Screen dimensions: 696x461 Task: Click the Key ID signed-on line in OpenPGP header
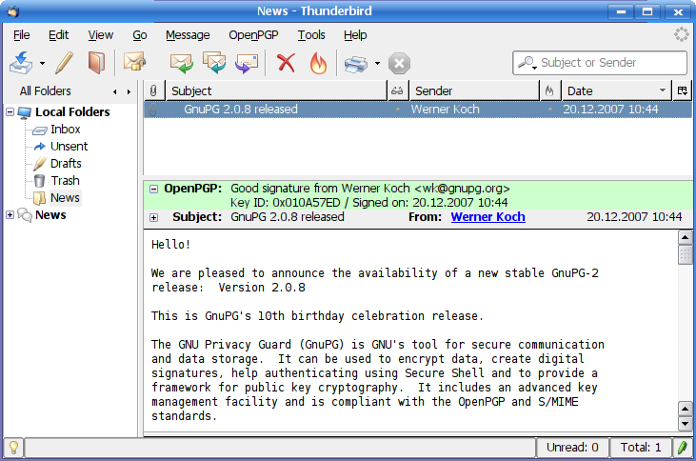(368, 203)
